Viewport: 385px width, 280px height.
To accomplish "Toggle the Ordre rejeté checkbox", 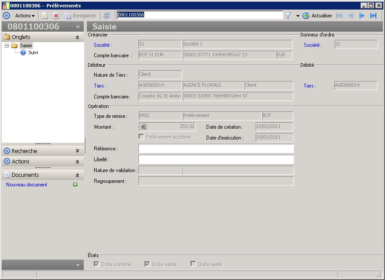I will [193, 264].
